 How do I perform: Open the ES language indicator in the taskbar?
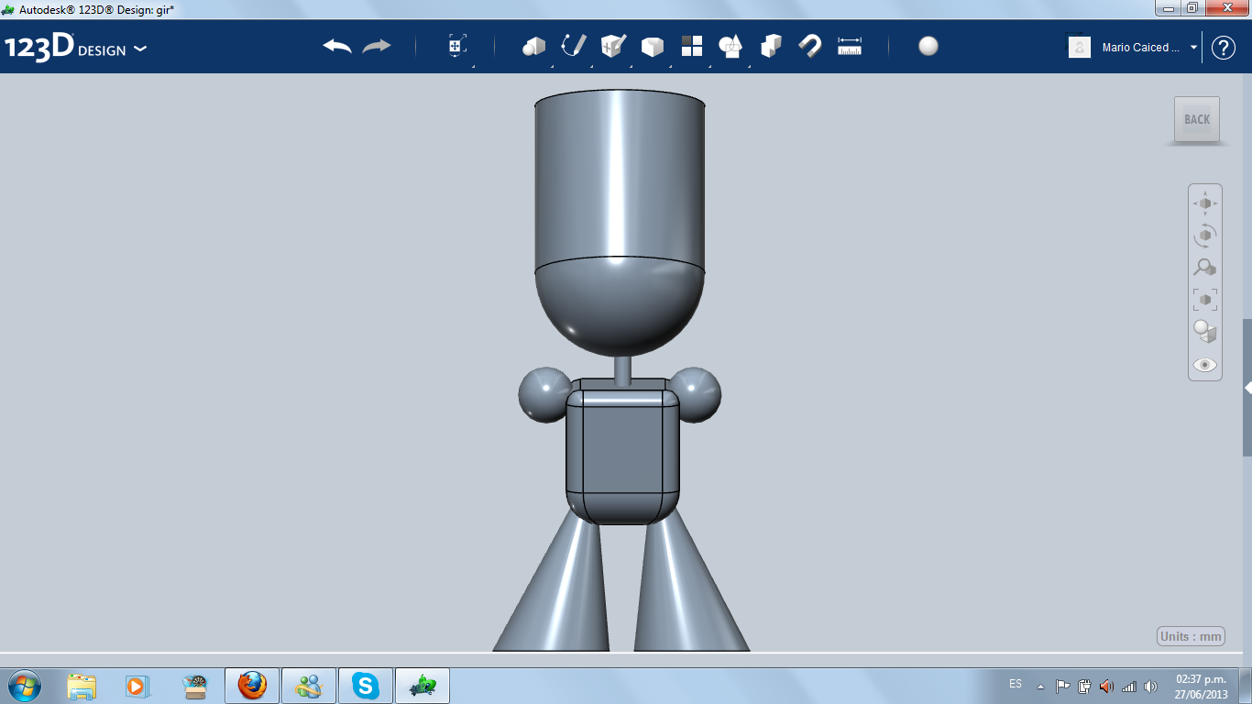pos(1016,684)
